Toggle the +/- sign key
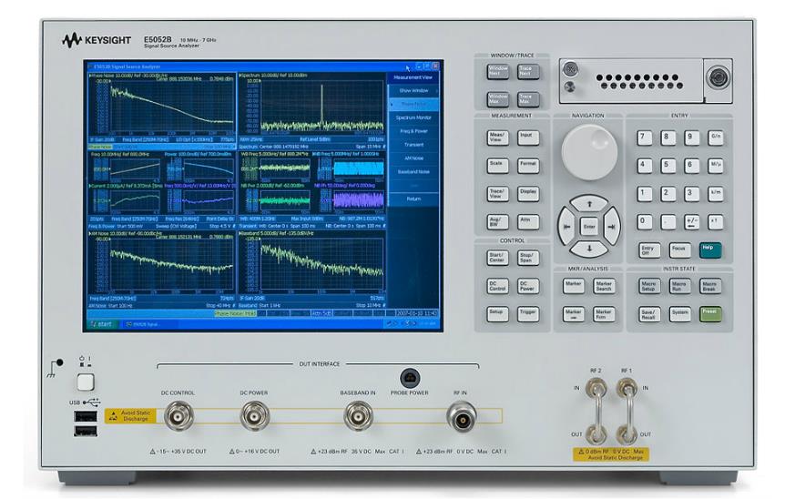 pyautogui.click(x=693, y=221)
